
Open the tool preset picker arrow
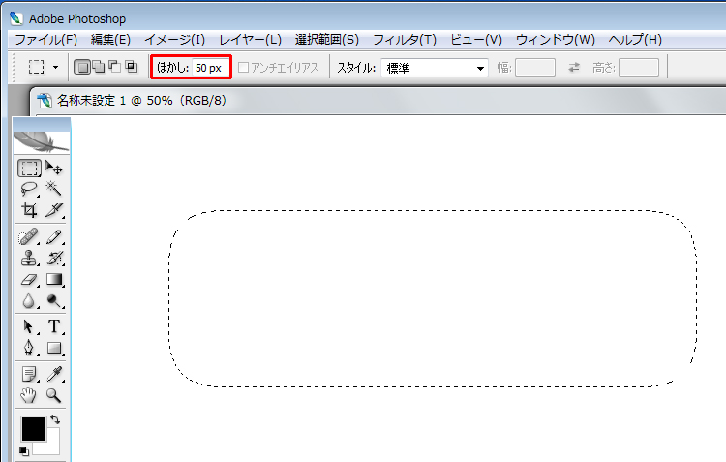click(x=56, y=68)
